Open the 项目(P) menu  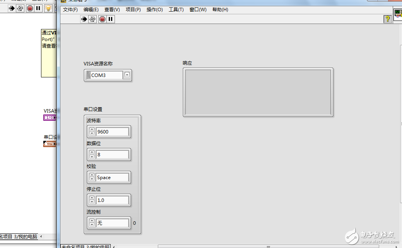(x=133, y=10)
